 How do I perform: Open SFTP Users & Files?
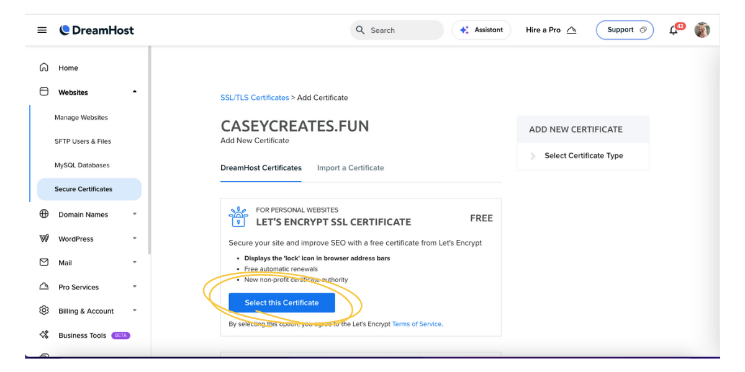[x=83, y=141]
